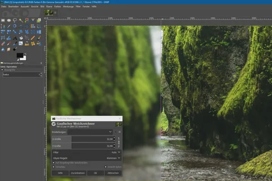Activate the Fuzzy Select wand tool
The image size is (272, 181).
(x=21, y=20)
